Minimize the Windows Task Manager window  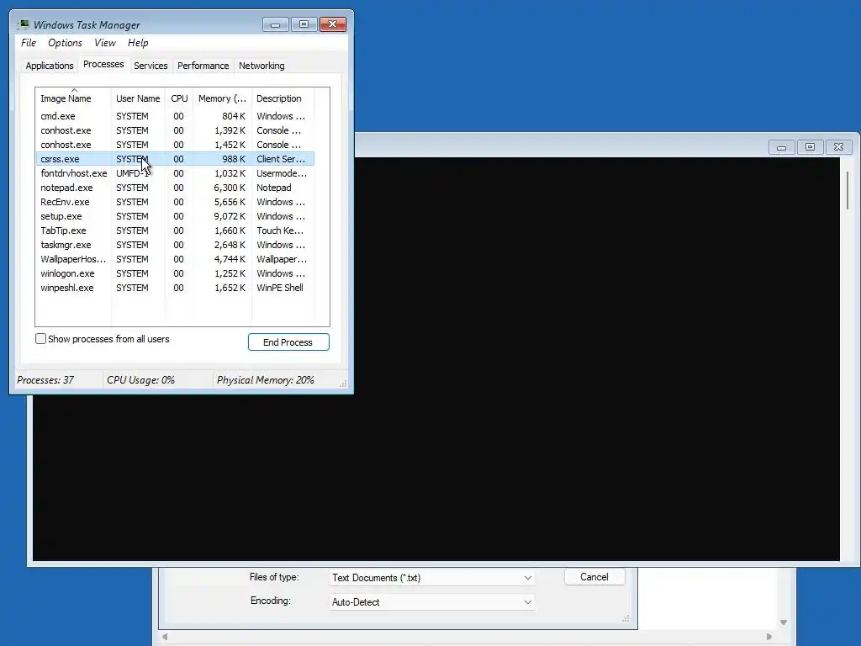coord(275,24)
